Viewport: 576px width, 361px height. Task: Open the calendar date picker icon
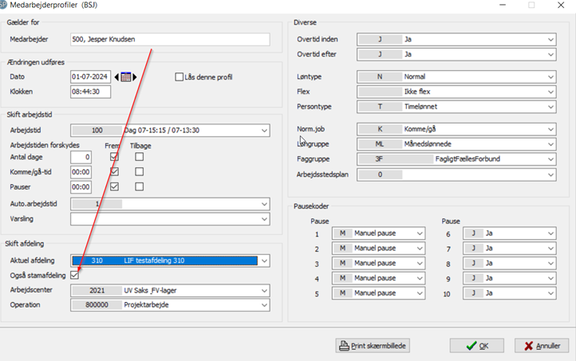pyautogui.click(x=126, y=77)
